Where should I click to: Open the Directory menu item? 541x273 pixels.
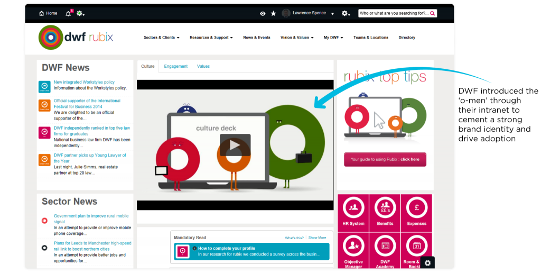(x=407, y=38)
